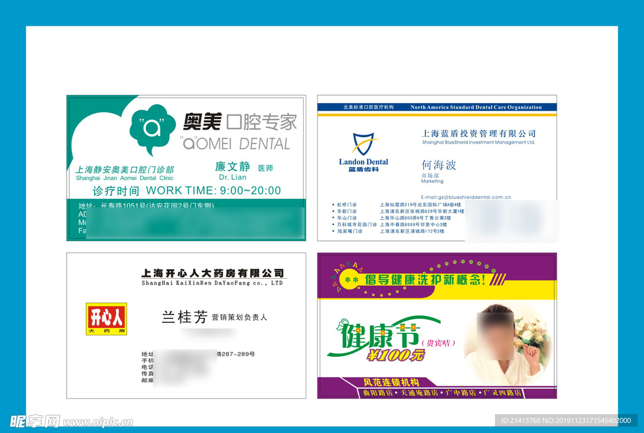Screen dimensions: 644x433
Task: Select the ¥100元 price text
Action: point(395,356)
